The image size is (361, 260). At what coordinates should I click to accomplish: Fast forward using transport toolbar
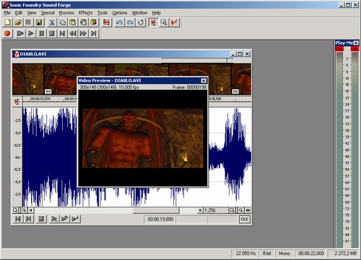(x=83, y=33)
